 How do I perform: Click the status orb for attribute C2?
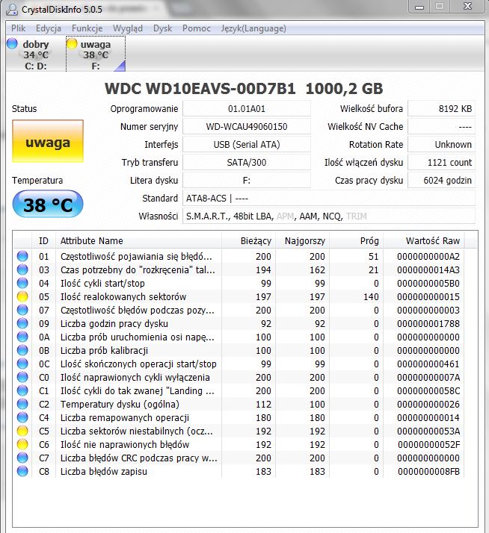22,404
